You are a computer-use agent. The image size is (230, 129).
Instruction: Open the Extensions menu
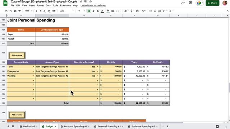tap(65, 5)
